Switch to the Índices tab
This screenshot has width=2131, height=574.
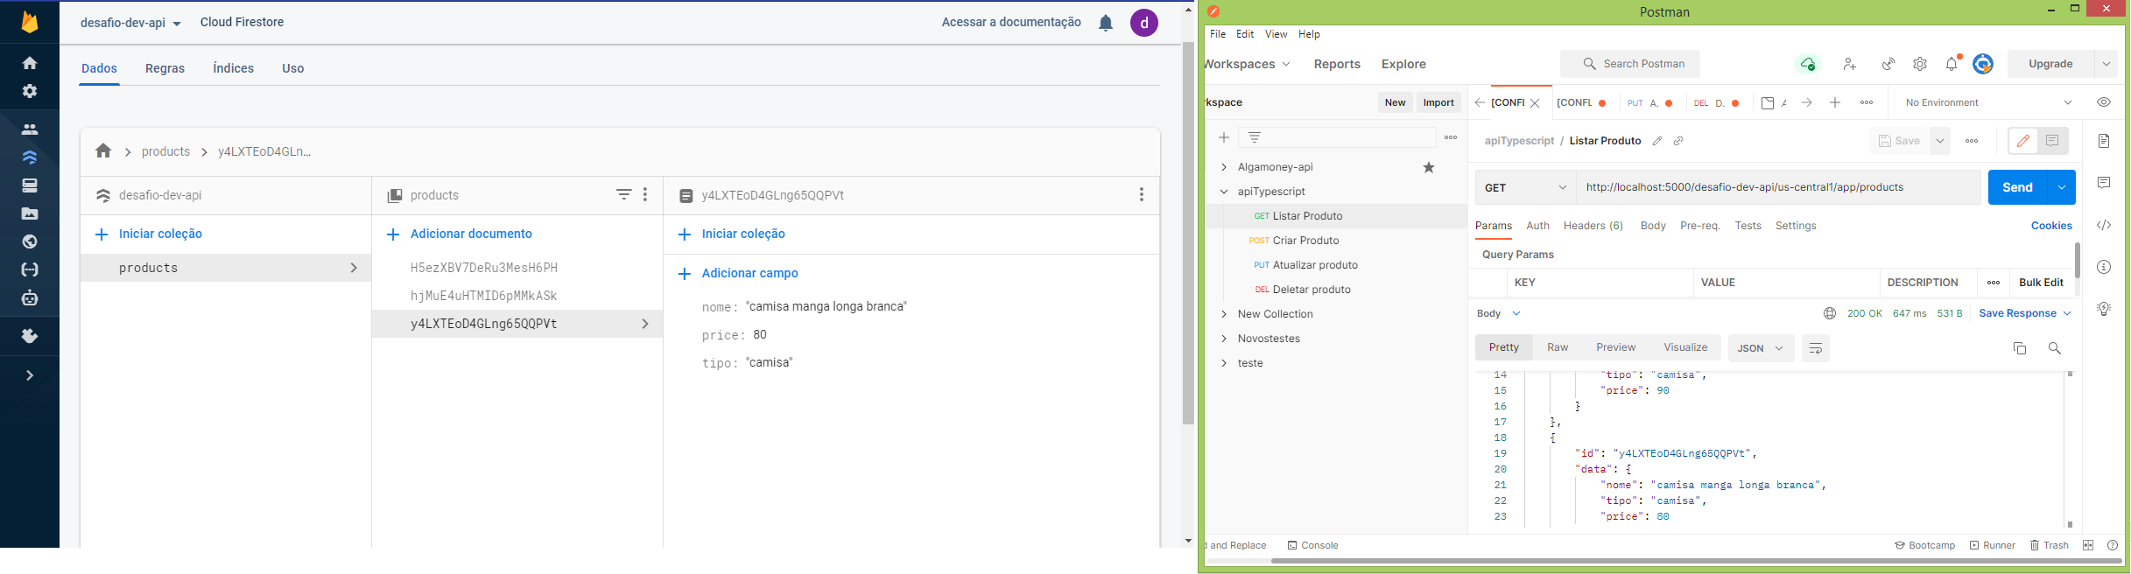(x=234, y=68)
